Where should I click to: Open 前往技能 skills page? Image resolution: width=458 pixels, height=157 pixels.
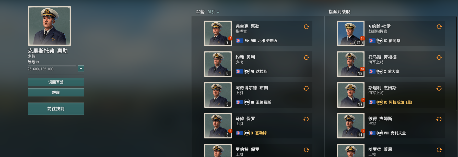[x=56, y=109]
